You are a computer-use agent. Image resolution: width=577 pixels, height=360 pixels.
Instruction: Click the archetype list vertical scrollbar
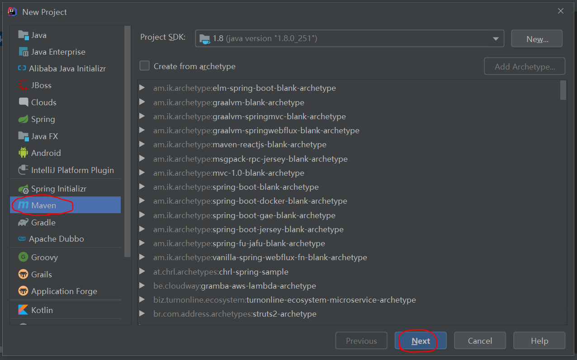(x=563, y=90)
